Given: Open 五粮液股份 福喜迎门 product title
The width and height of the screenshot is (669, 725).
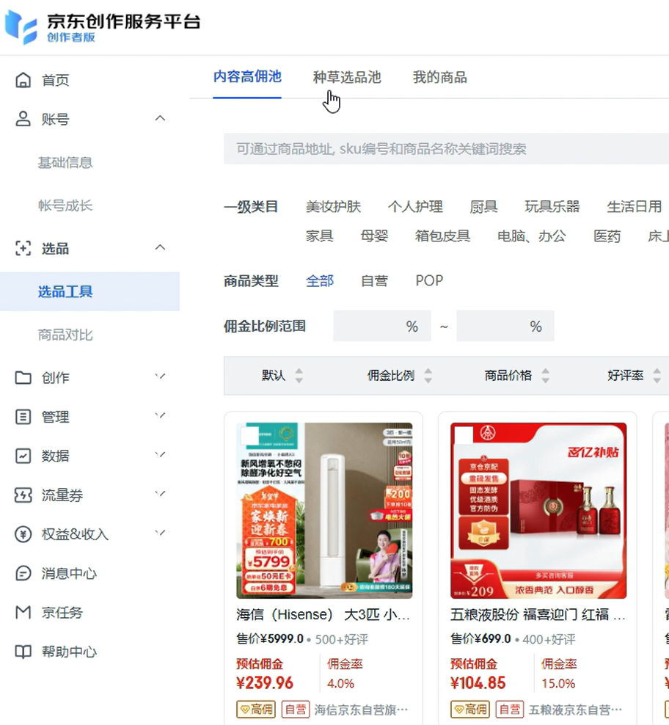Looking at the screenshot, I should [x=538, y=614].
